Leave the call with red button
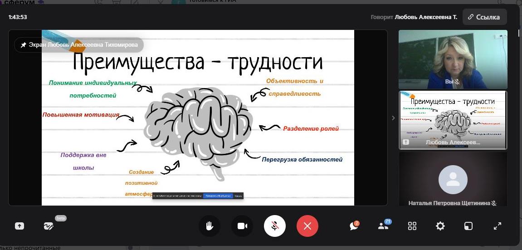522x250 pixels. [307, 226]
